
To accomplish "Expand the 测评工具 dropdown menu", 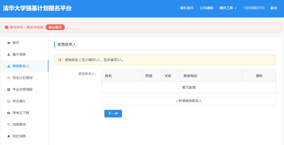I will pos(228,8).
